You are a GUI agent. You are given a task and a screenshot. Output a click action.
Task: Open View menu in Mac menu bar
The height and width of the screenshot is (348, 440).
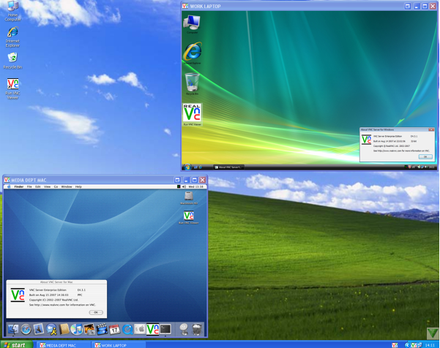coord(47,186)
